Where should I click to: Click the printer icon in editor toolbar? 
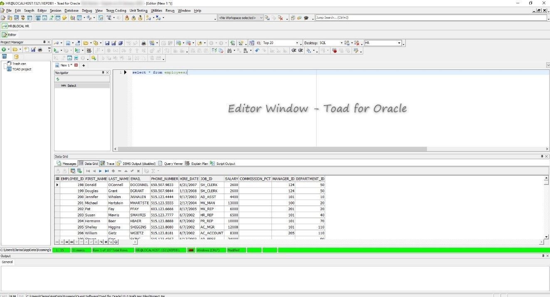coord(144,43)
